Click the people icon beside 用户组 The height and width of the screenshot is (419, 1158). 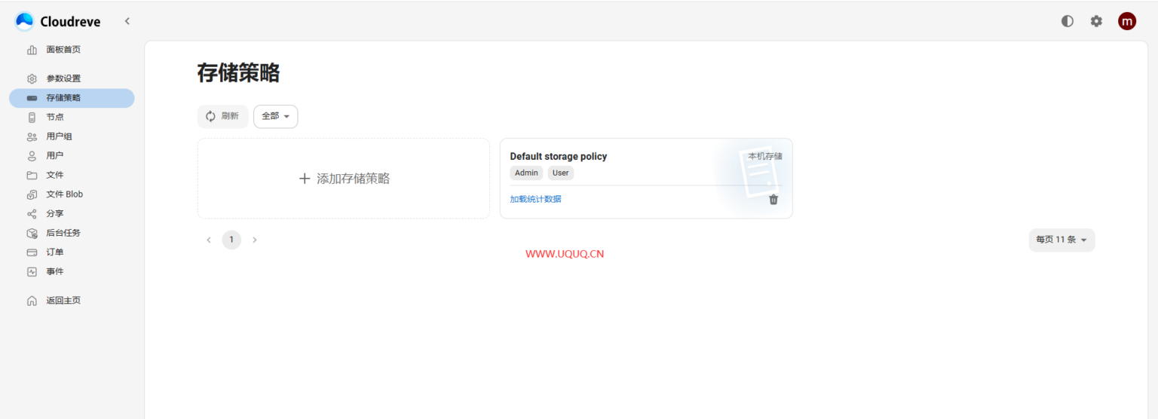click(32, 136)
